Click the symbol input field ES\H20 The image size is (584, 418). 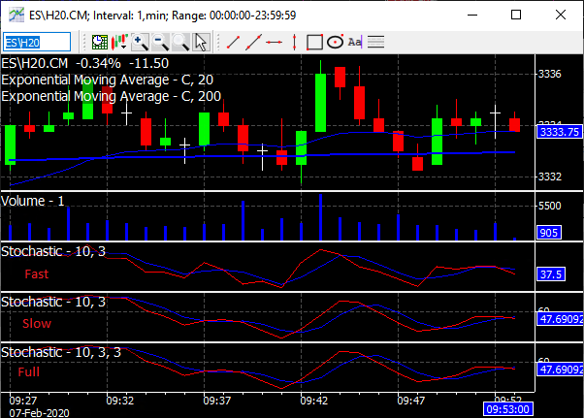[36, 42]
